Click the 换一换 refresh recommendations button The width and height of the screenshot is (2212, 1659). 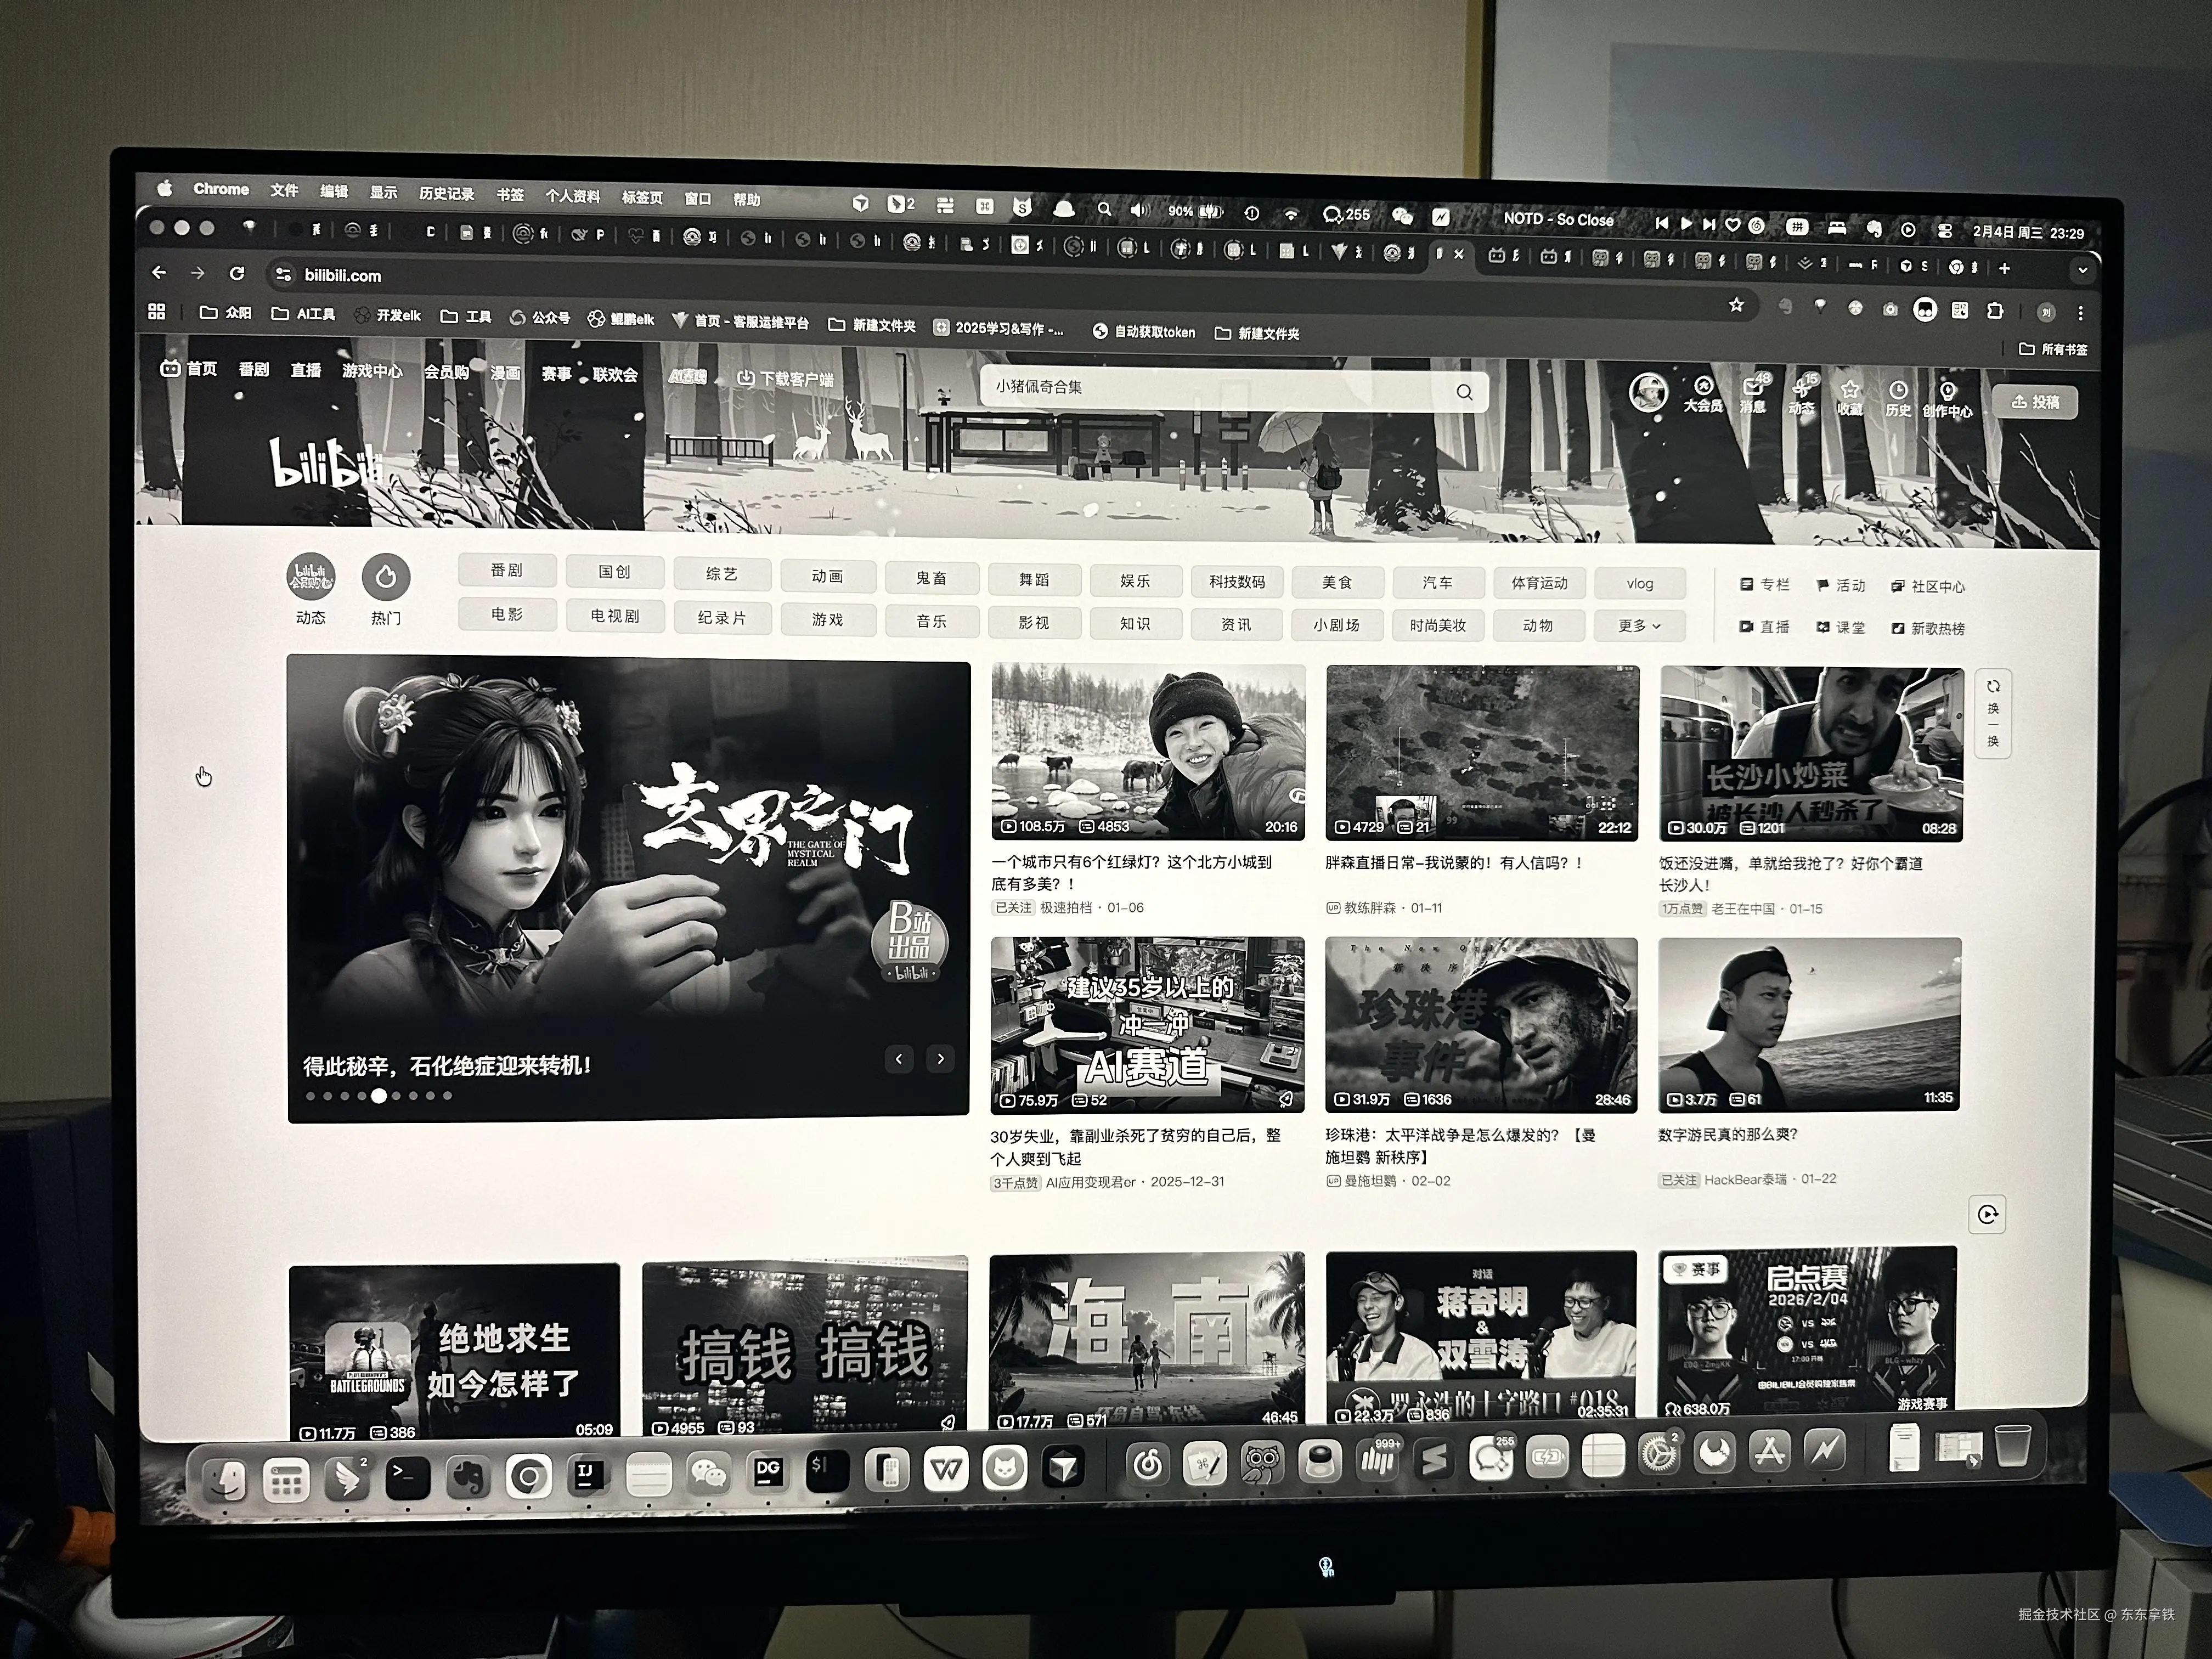coord(1993,713)
